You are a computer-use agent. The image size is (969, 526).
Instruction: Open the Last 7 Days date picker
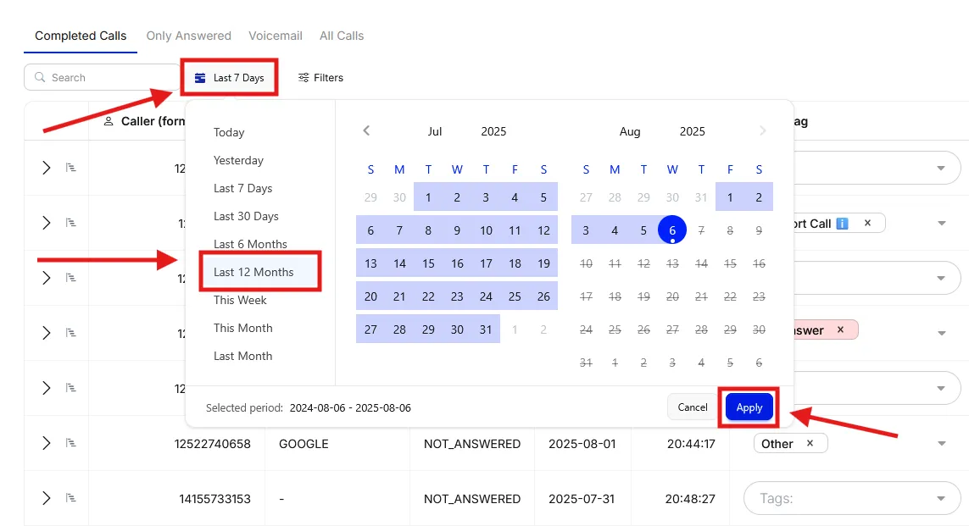tap(229, 78)
